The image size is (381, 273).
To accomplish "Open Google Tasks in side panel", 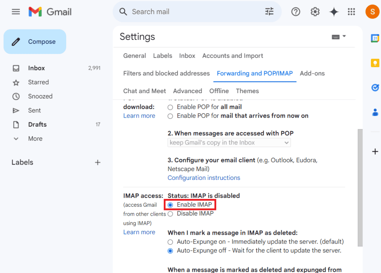I will 375,88.
